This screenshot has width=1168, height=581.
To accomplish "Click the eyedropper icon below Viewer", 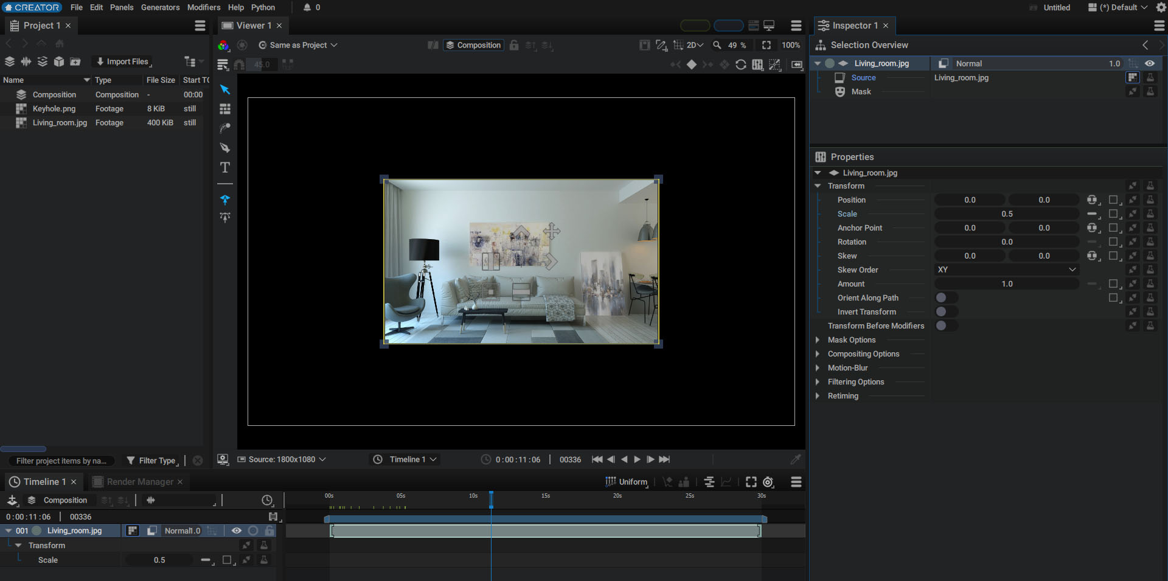I will tap(795, 459).
